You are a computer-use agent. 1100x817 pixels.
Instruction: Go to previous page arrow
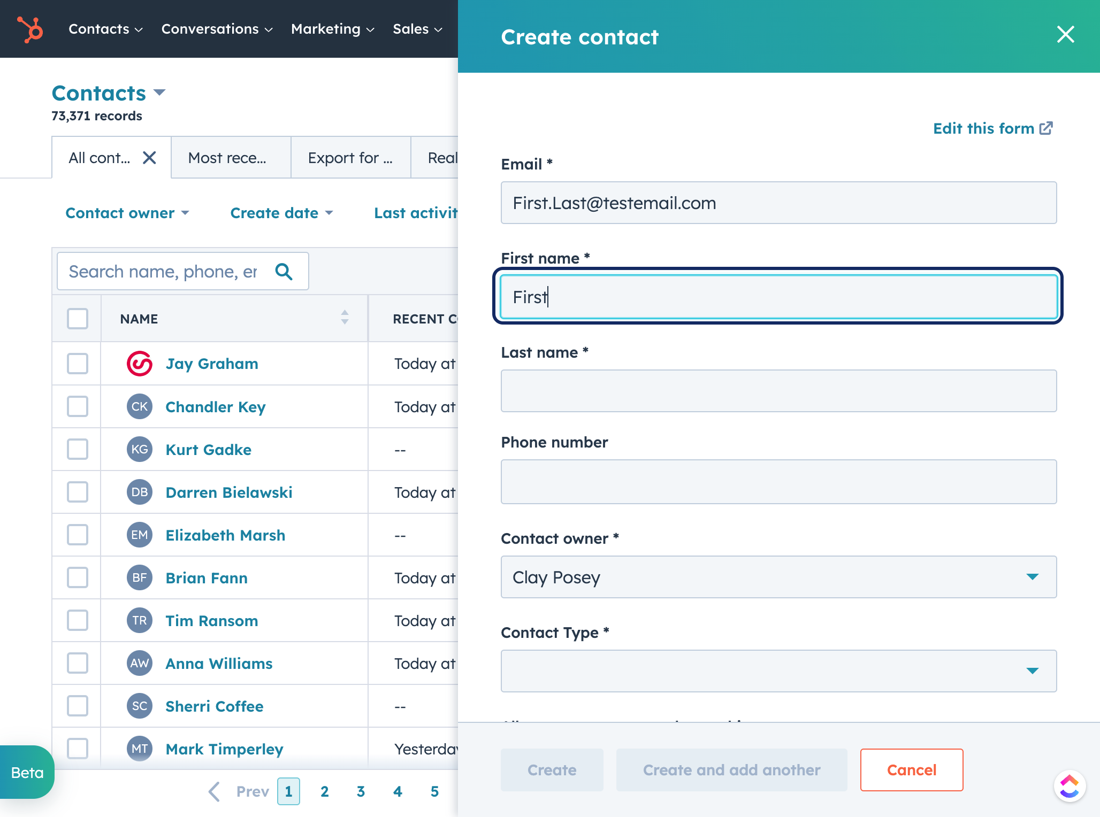tap(214, 791)
